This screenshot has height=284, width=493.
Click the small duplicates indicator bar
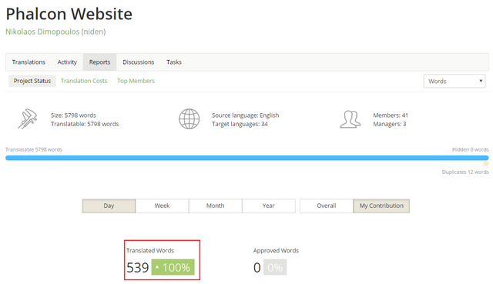[x=486, y=164]
